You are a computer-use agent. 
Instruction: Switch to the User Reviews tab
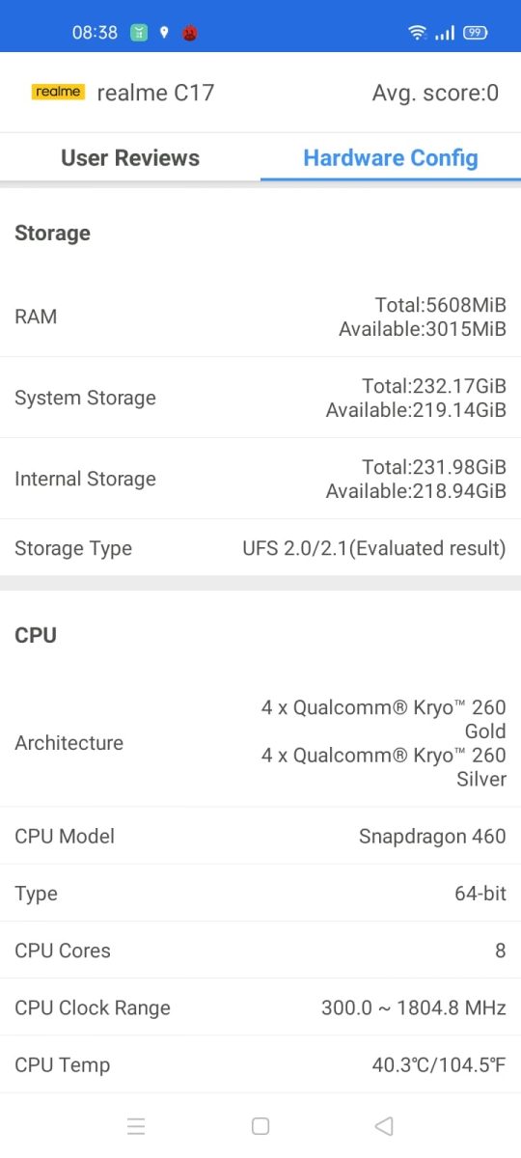[130, 158]
